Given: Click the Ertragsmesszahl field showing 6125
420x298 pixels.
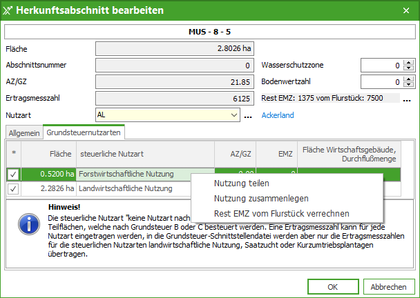Looking at the screenshot, I should (175, 99).
